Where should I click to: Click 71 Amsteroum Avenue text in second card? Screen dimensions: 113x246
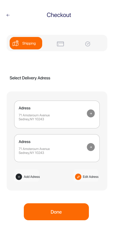pyautogui.click(x=34, y=149)
